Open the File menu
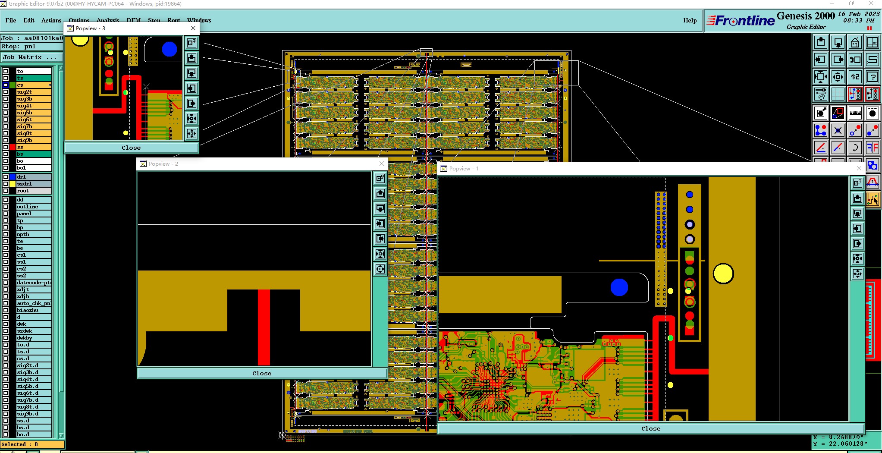The image size is (882, 453). point(11,20)
